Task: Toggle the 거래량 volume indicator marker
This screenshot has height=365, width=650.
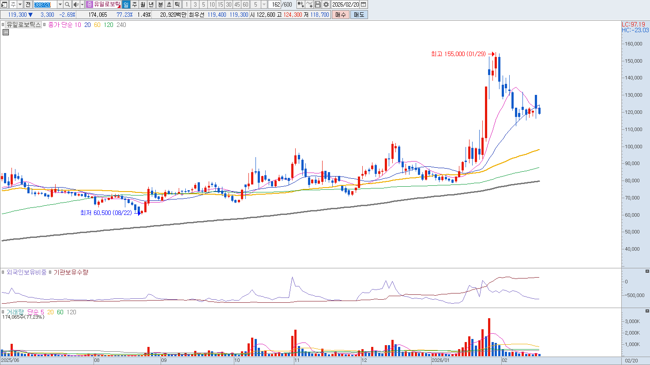Action: click(x=3, y=312)
